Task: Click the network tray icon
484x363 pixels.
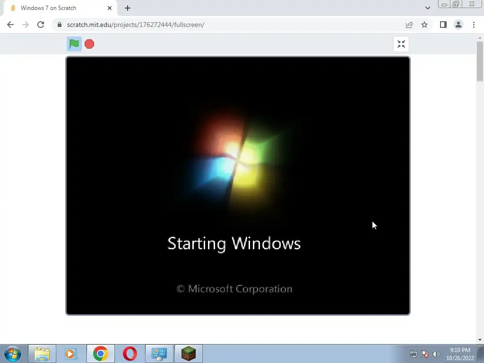Action: click(413, 354)
